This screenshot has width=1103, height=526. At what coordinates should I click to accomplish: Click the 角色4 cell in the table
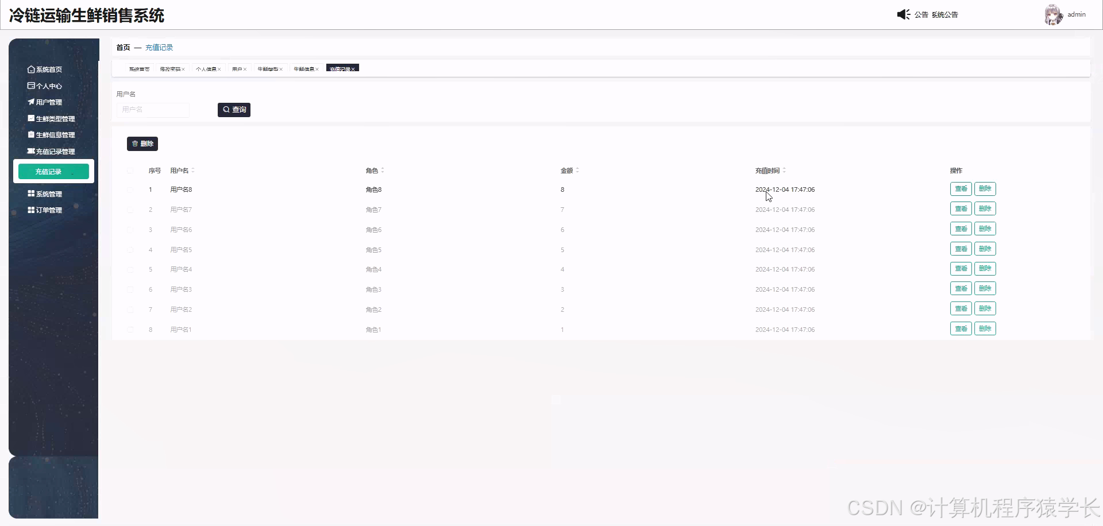pos(373,269)
